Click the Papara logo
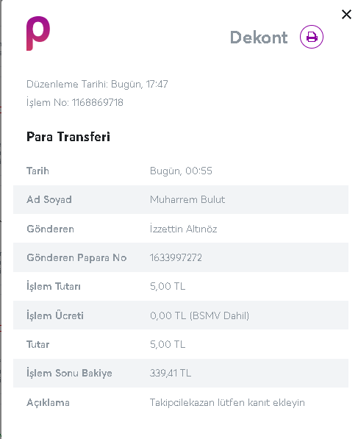The width and height of the screenshot is (358, 439). pos(38,33)
